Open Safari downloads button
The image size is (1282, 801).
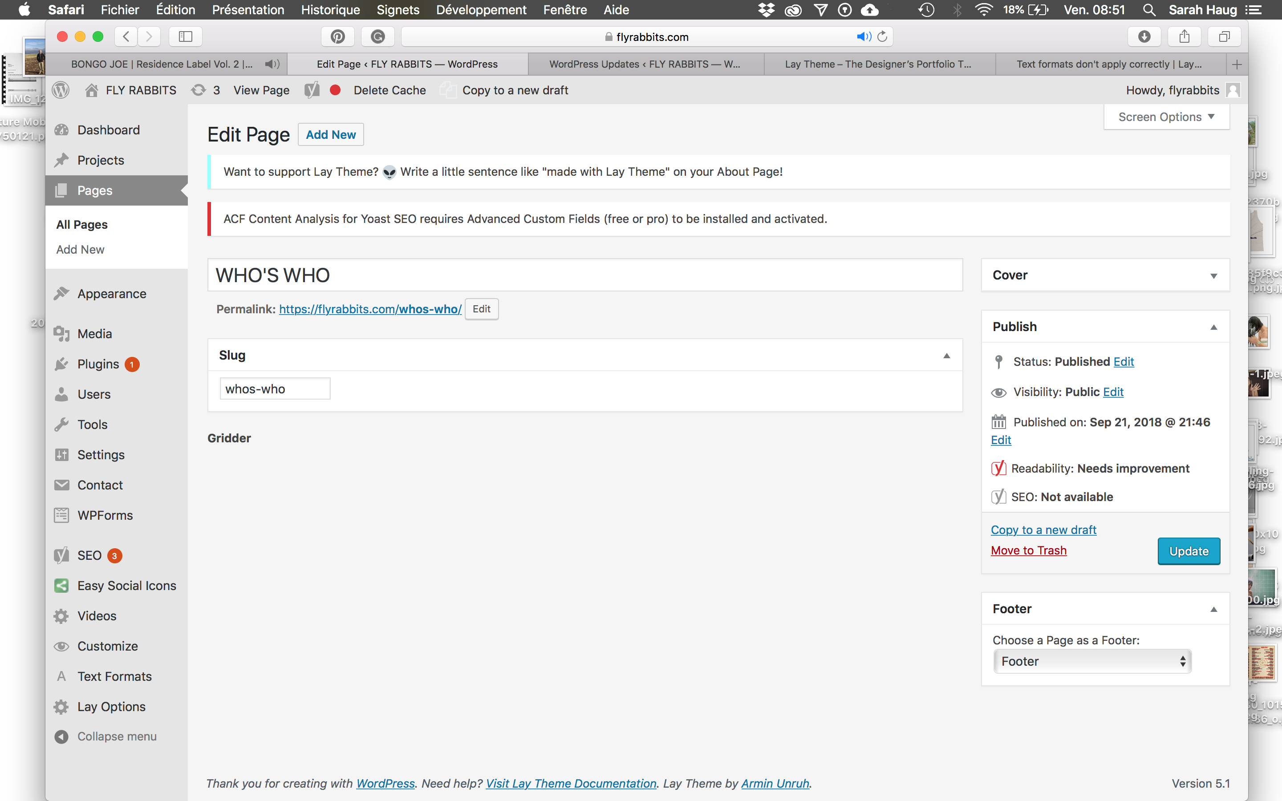tap(1144, 36)
